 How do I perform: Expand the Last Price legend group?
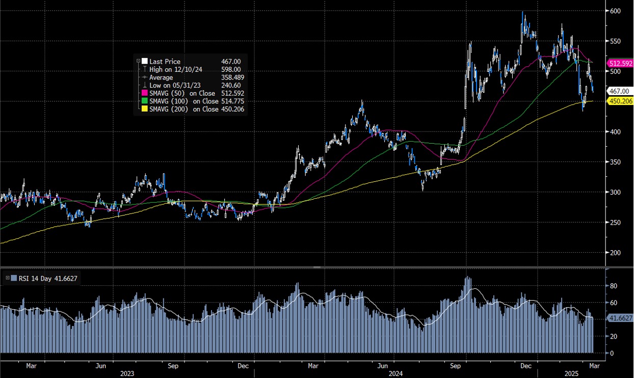click(138, 61)
